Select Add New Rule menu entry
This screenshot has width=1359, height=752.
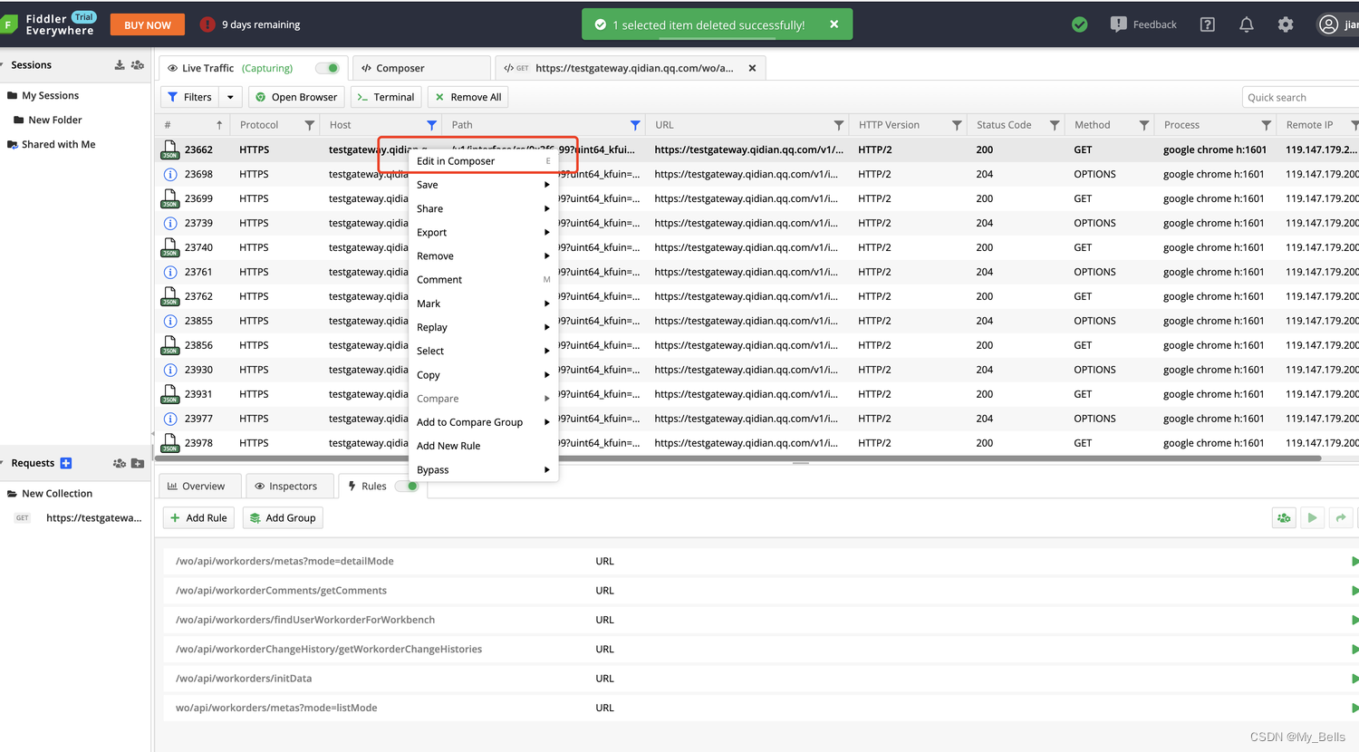tap(483, 446)
